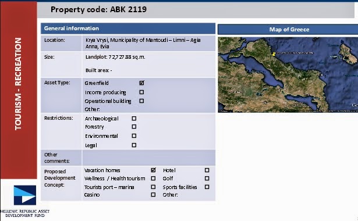Click the Built area text
This screenshot has width=358, height=221.
pos(98,70)
